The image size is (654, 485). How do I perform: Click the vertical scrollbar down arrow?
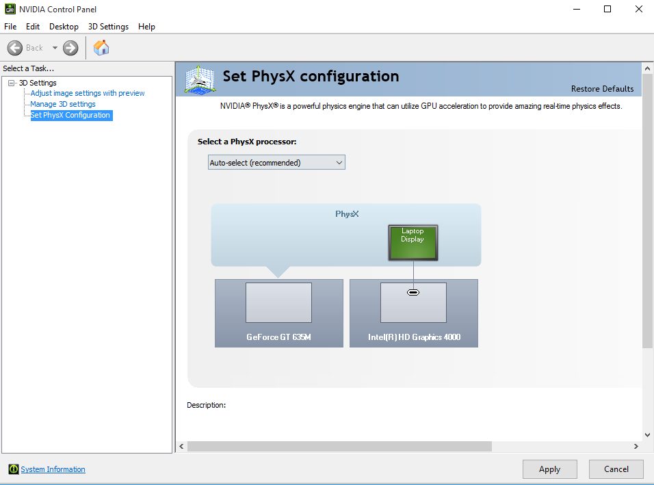pyautogui.click(x=647, y=435)
